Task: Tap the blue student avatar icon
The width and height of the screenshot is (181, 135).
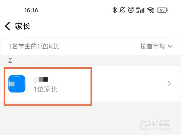Action: coord(17,84)
